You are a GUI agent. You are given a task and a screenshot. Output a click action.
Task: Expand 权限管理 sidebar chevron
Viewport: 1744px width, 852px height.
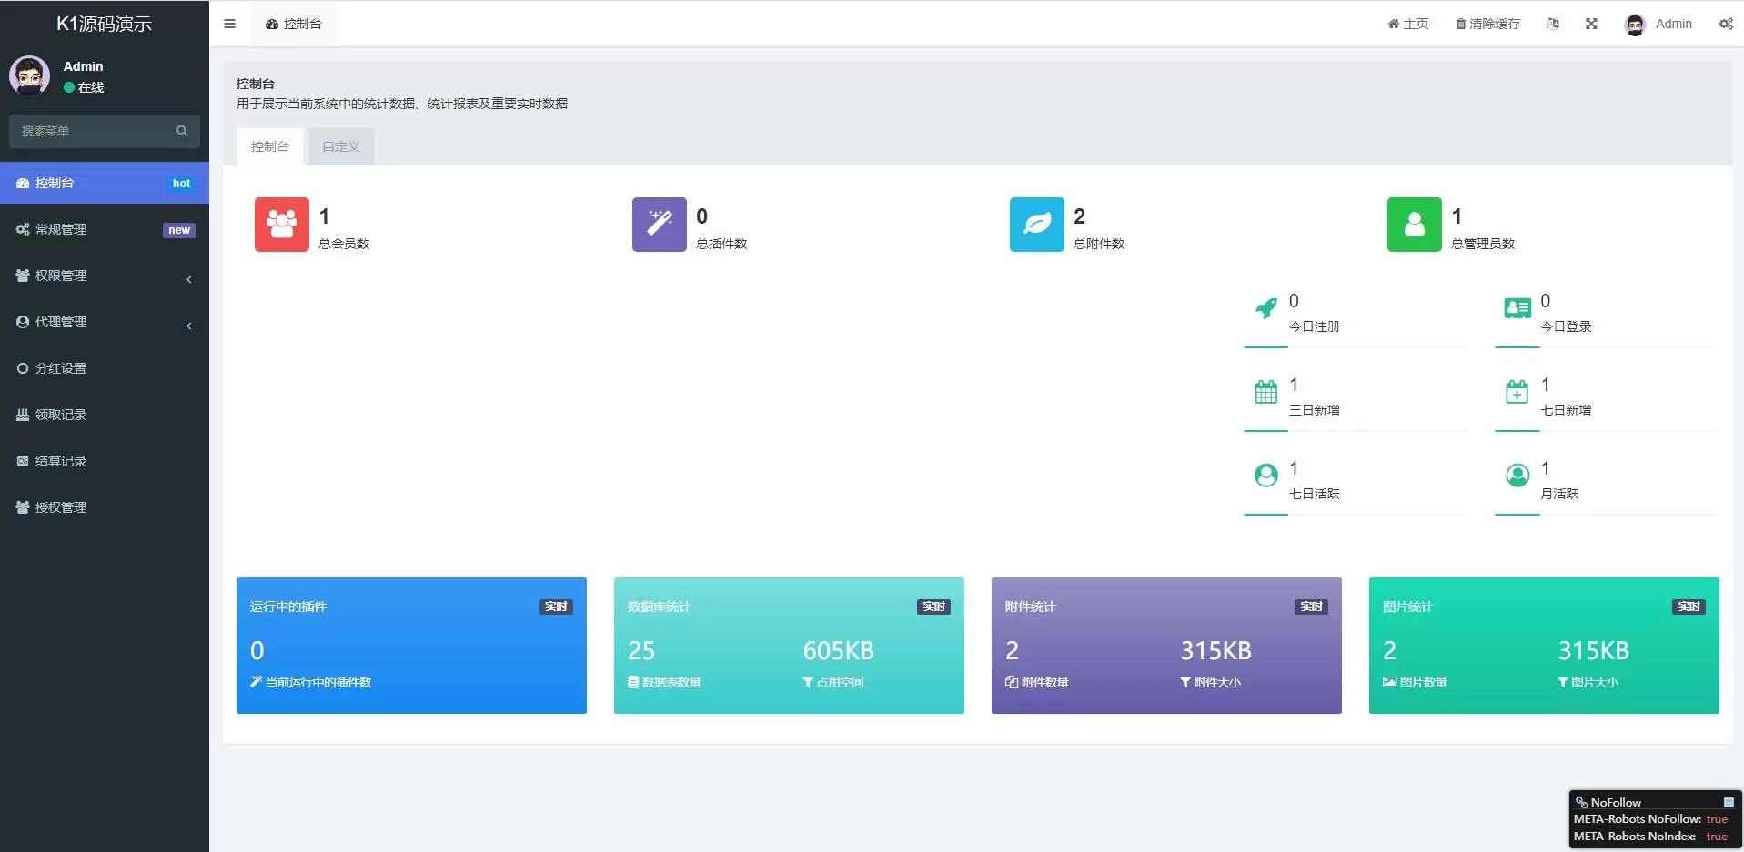click(189, 279)
